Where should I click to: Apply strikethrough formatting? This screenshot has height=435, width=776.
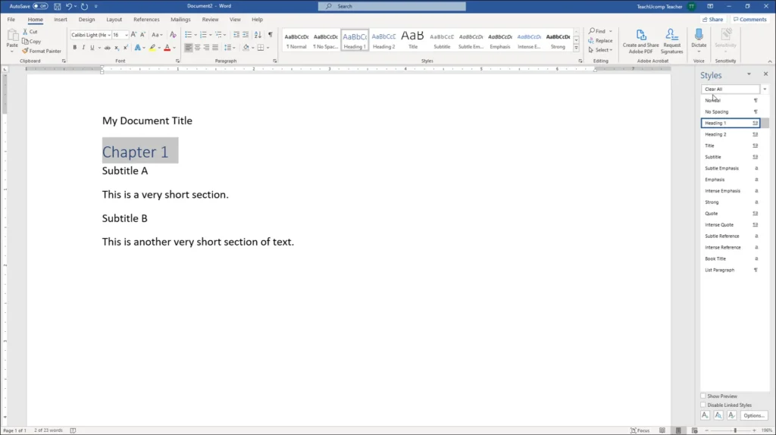click(x=108, y=48)
